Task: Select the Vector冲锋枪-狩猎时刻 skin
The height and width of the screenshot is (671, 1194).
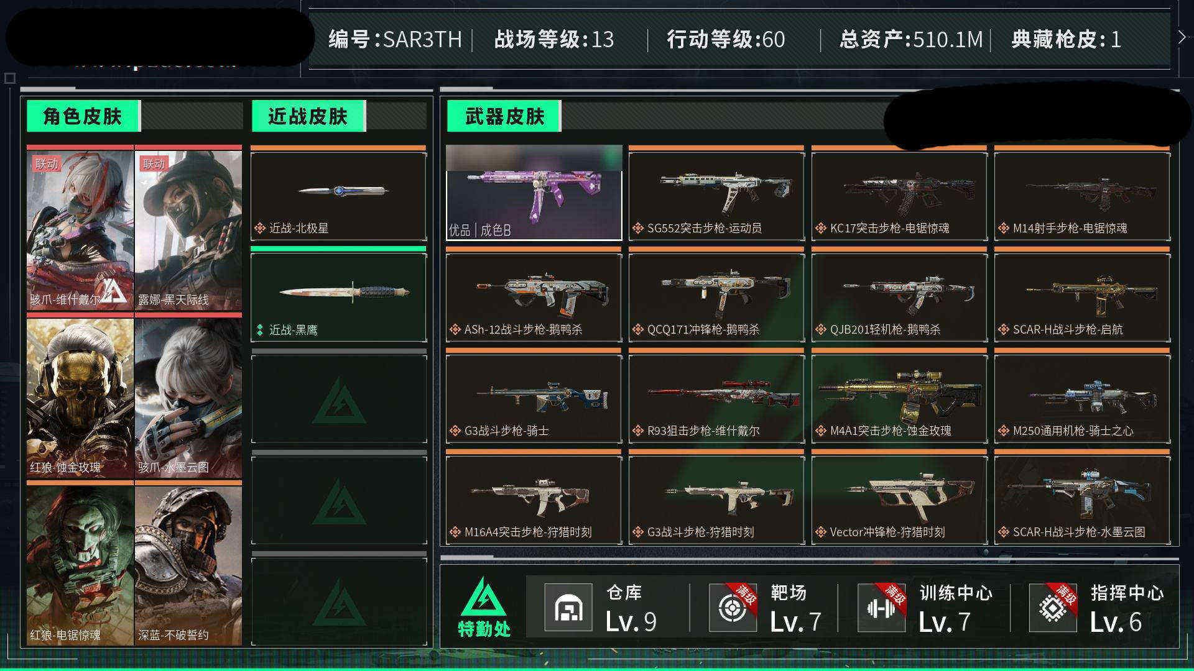Action: click(x=899, y=497)
